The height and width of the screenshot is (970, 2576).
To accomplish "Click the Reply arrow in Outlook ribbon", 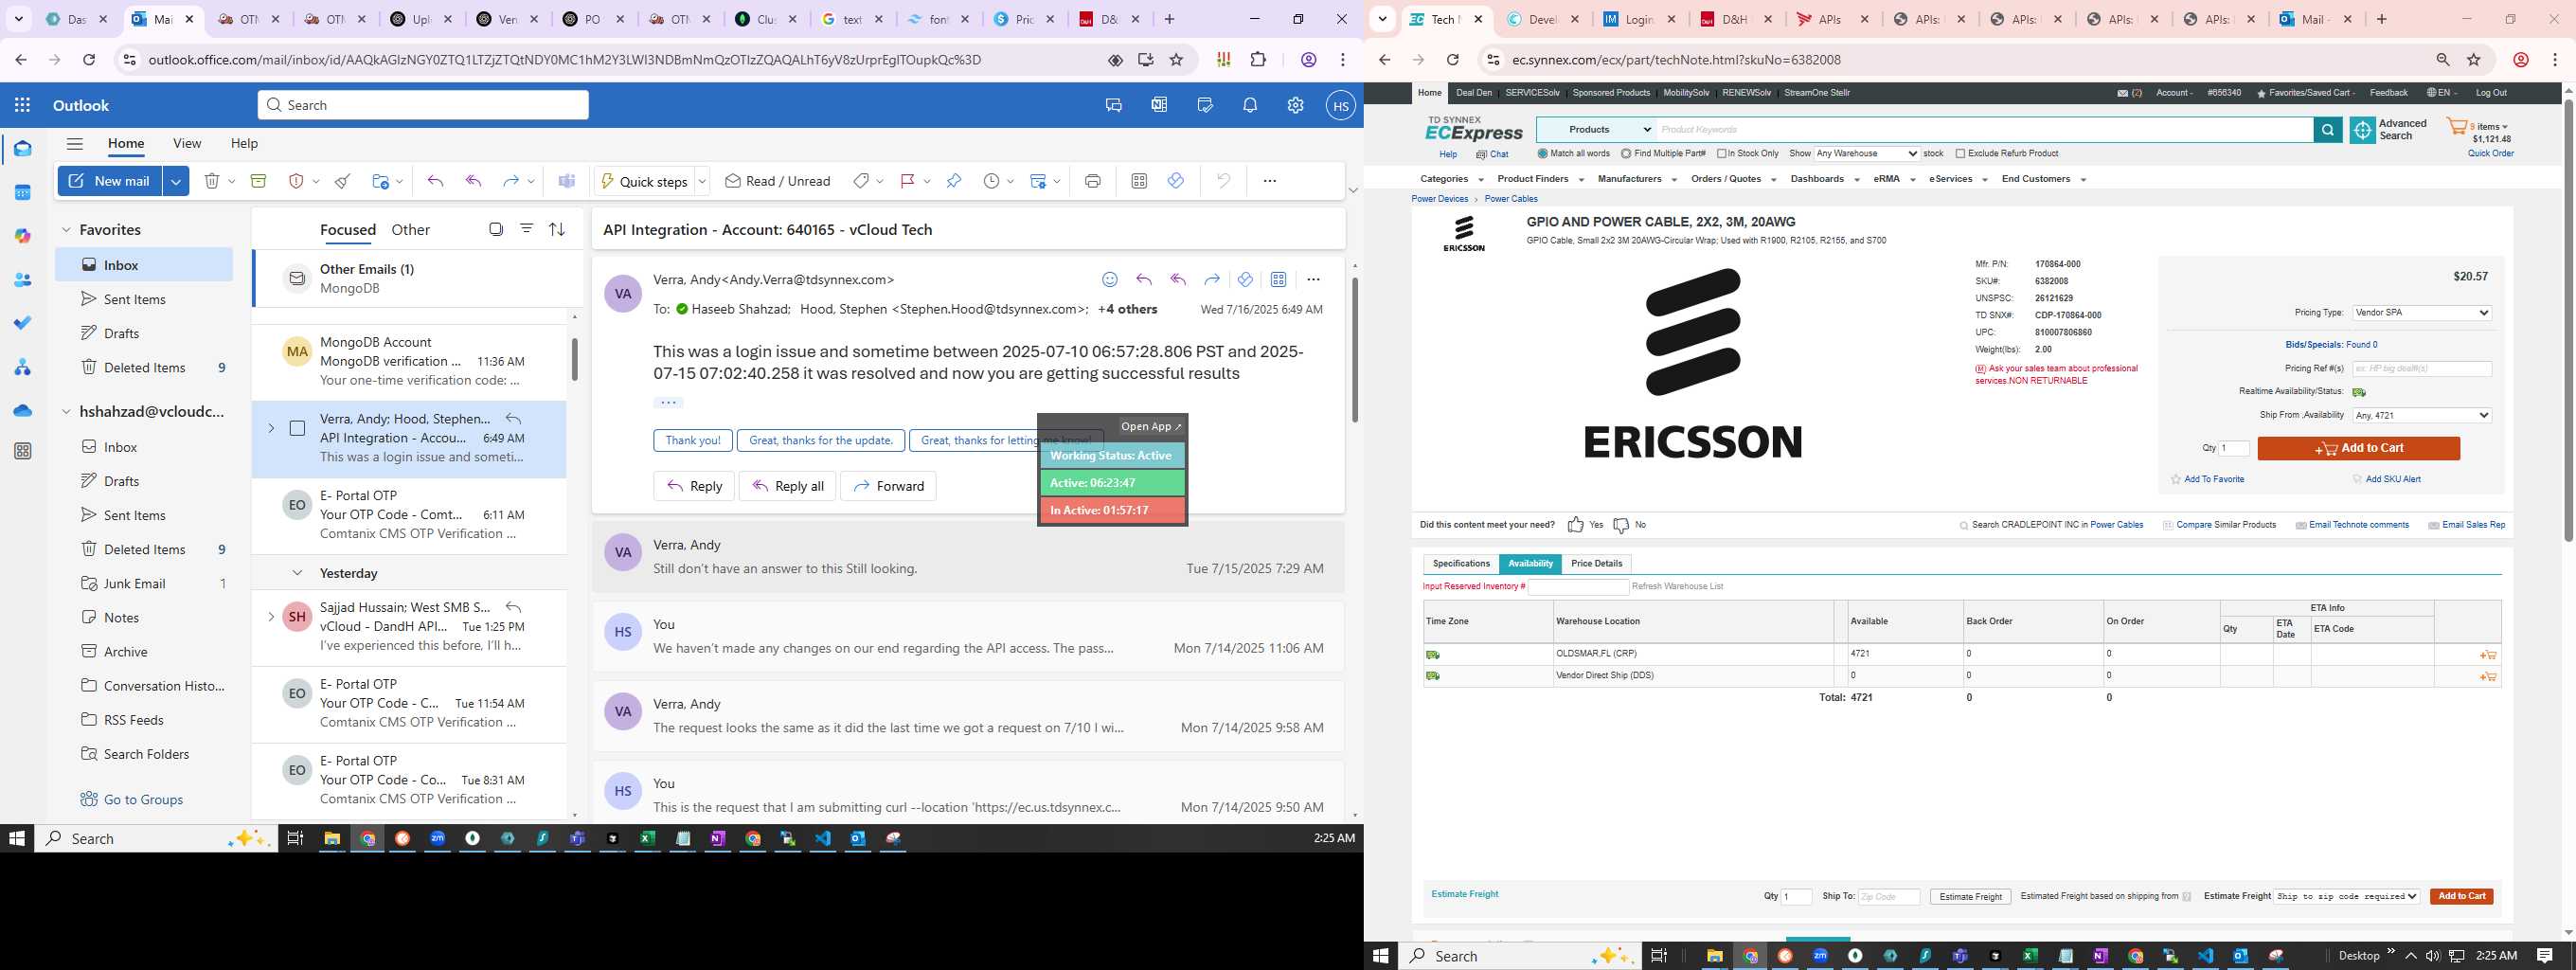I will point(435,181).
